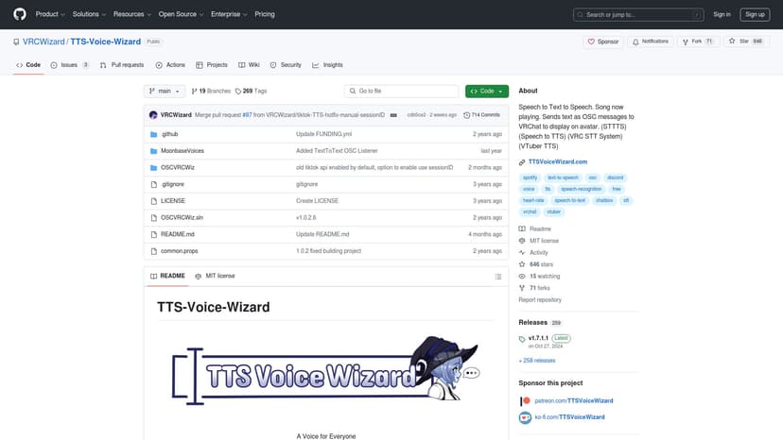Select the README tab

click(167, 276)
